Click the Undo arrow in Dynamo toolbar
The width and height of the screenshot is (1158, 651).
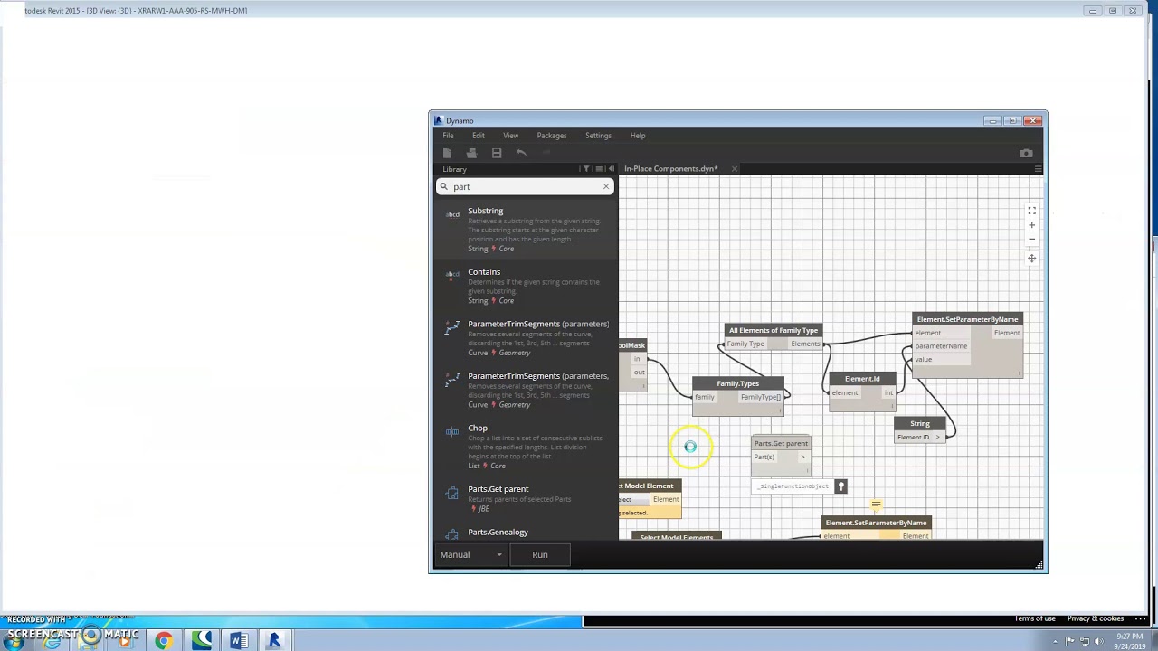click(521, 153)
